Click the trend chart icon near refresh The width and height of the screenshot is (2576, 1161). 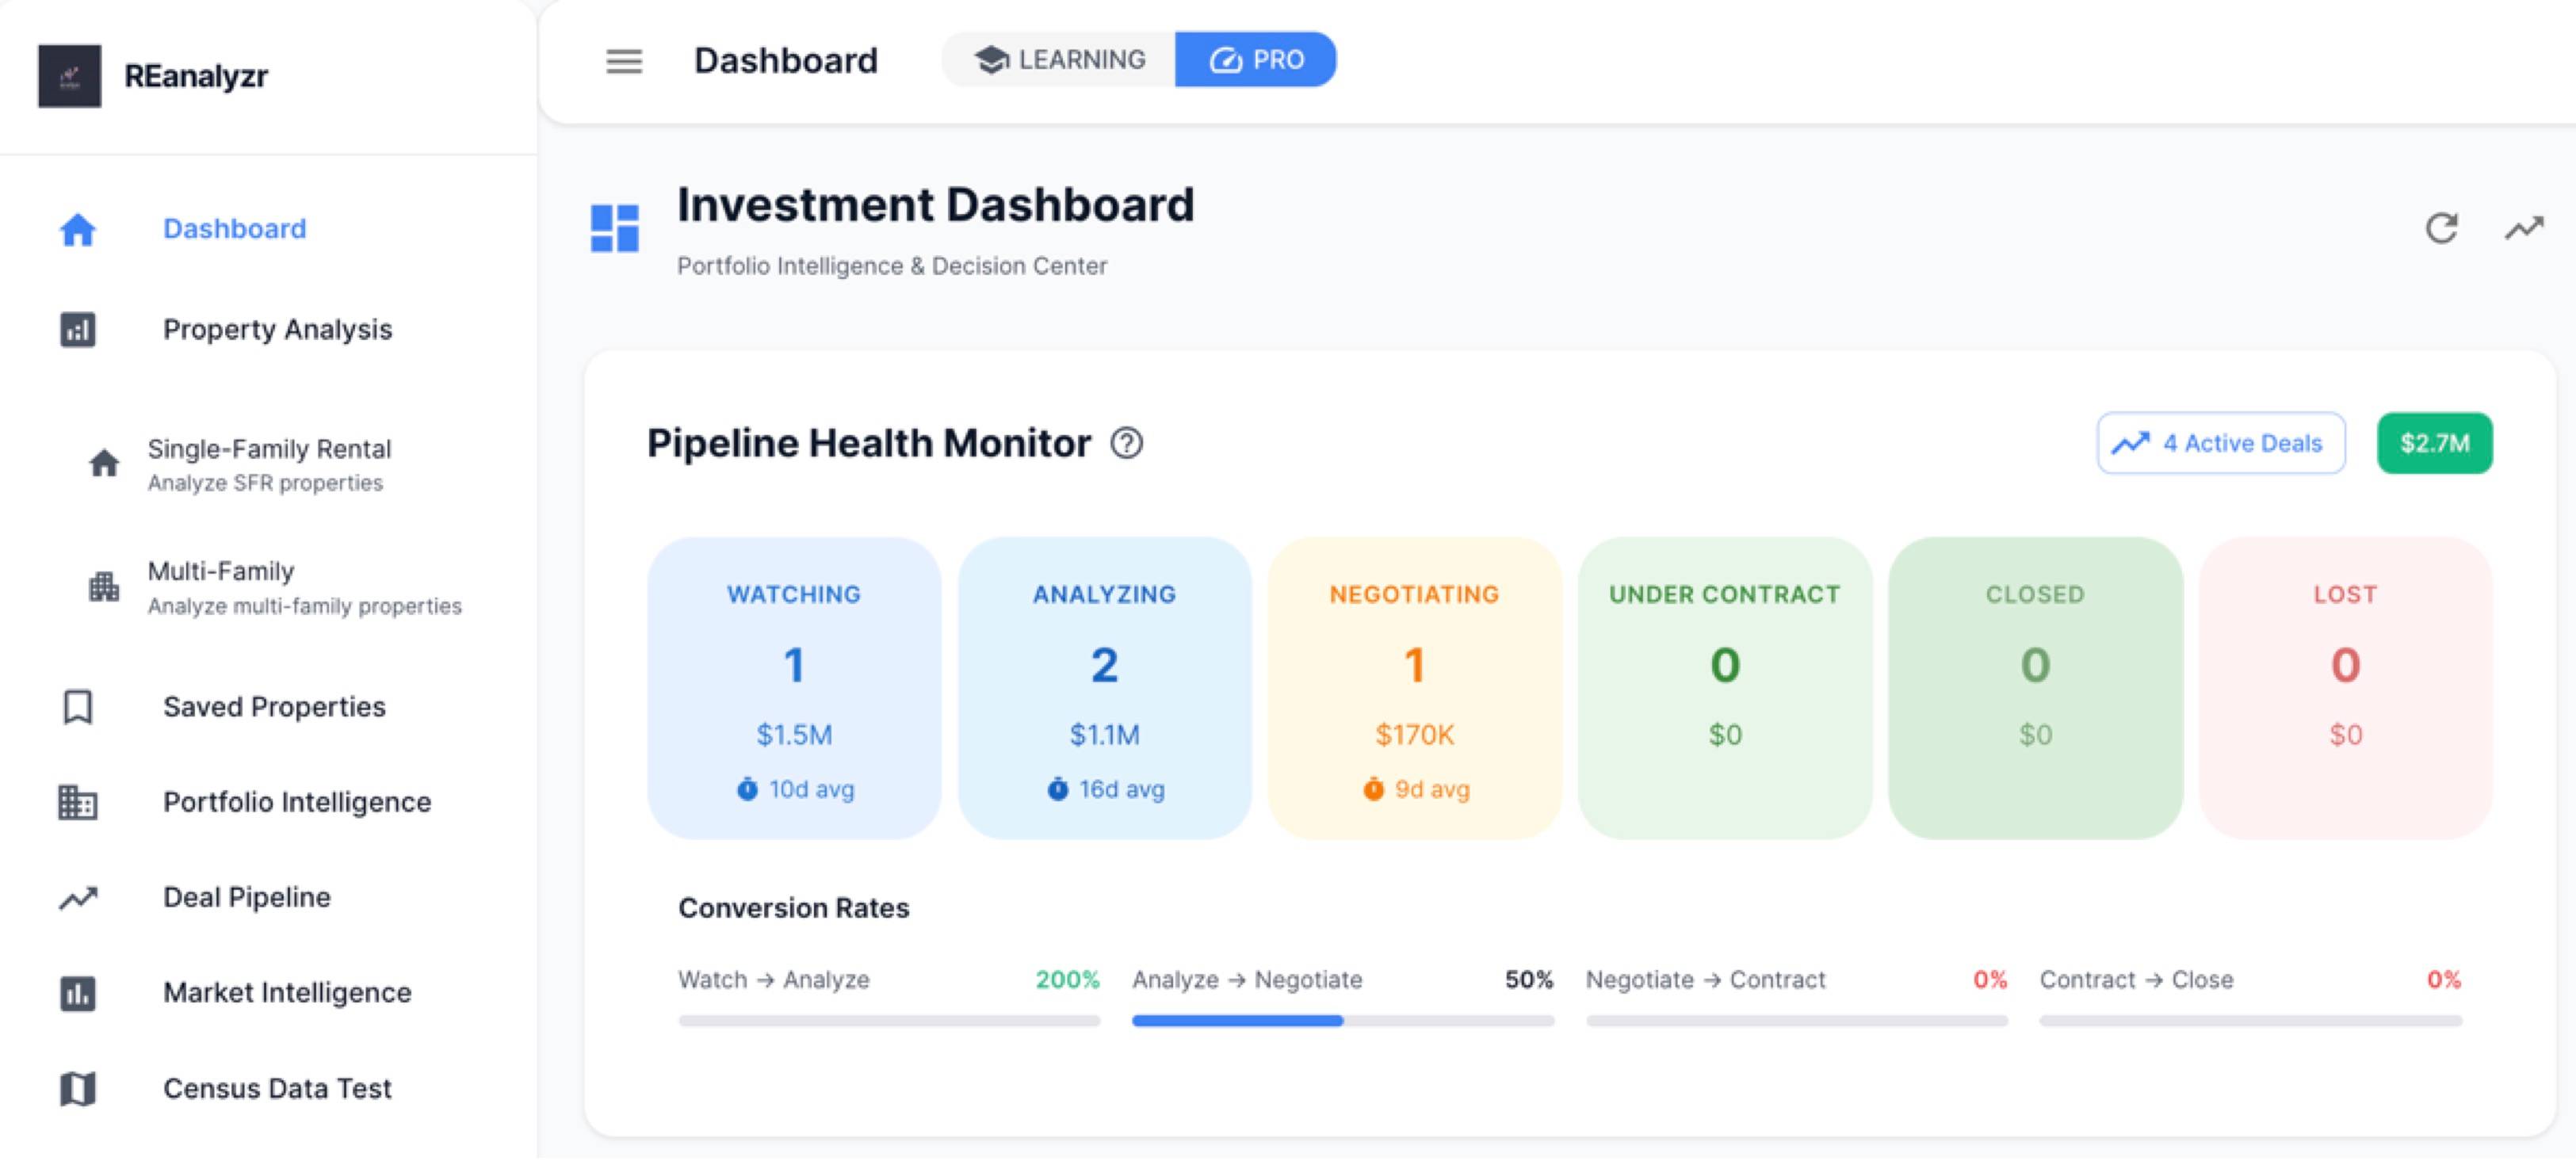(2523, 228)
